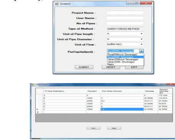Click the User Name text field
Image resolution: width=175 pixels, height=140 pixels.
point(125,18)
